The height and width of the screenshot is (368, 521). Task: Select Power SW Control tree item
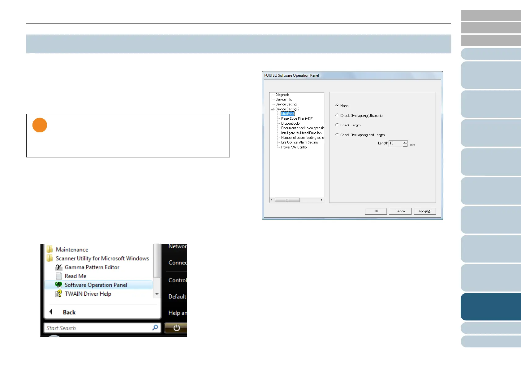coord(294,147)
